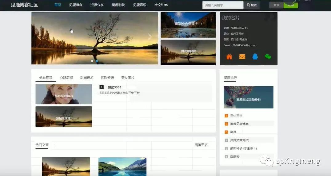
Task: Open rank 4 item 资源文章测试
Action: coord(239,140)
